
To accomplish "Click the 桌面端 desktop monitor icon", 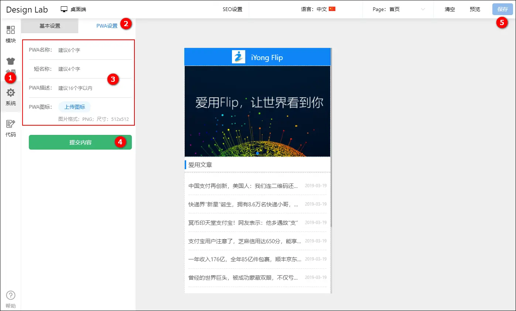I will click(64, 9).
